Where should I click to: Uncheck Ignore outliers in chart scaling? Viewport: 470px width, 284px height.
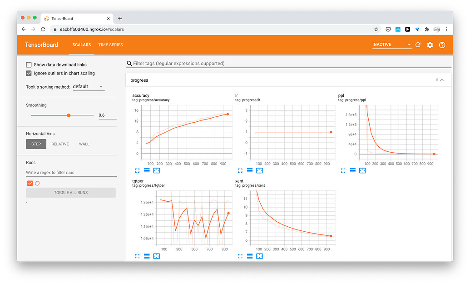point(29,73)
